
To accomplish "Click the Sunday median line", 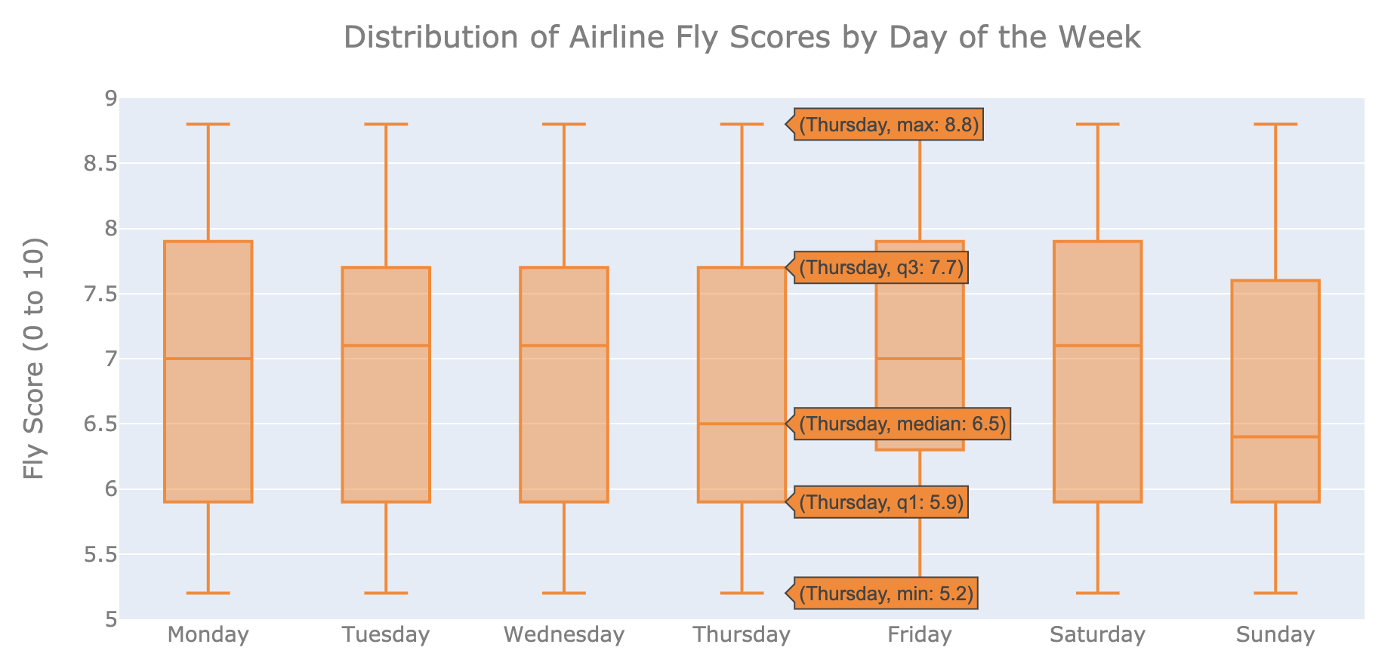I will point(1275,436).
